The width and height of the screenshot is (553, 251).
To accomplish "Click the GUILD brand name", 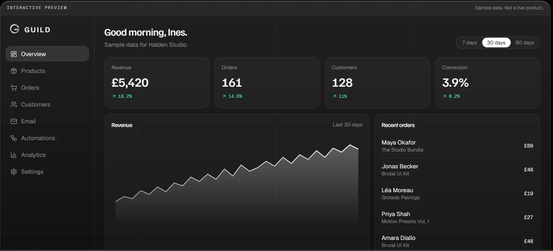I will tap(37, 30).
